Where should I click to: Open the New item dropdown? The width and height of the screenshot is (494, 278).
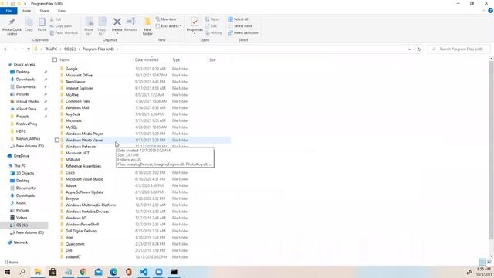click(x=167, y=19)
